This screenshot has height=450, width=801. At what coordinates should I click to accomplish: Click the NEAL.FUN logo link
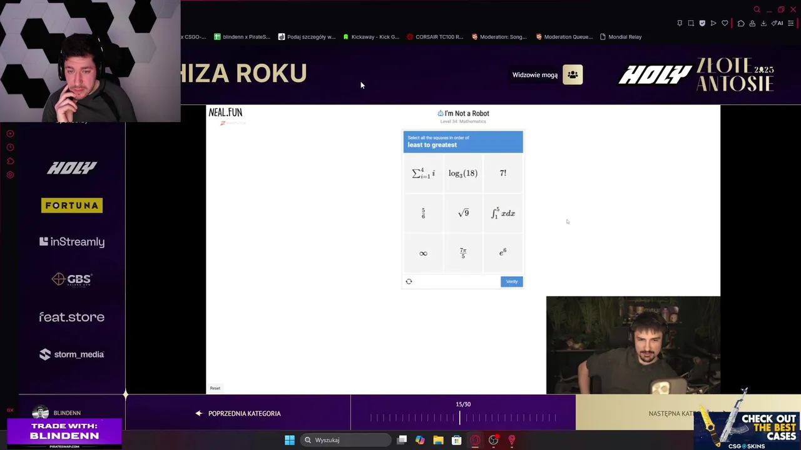225,112
